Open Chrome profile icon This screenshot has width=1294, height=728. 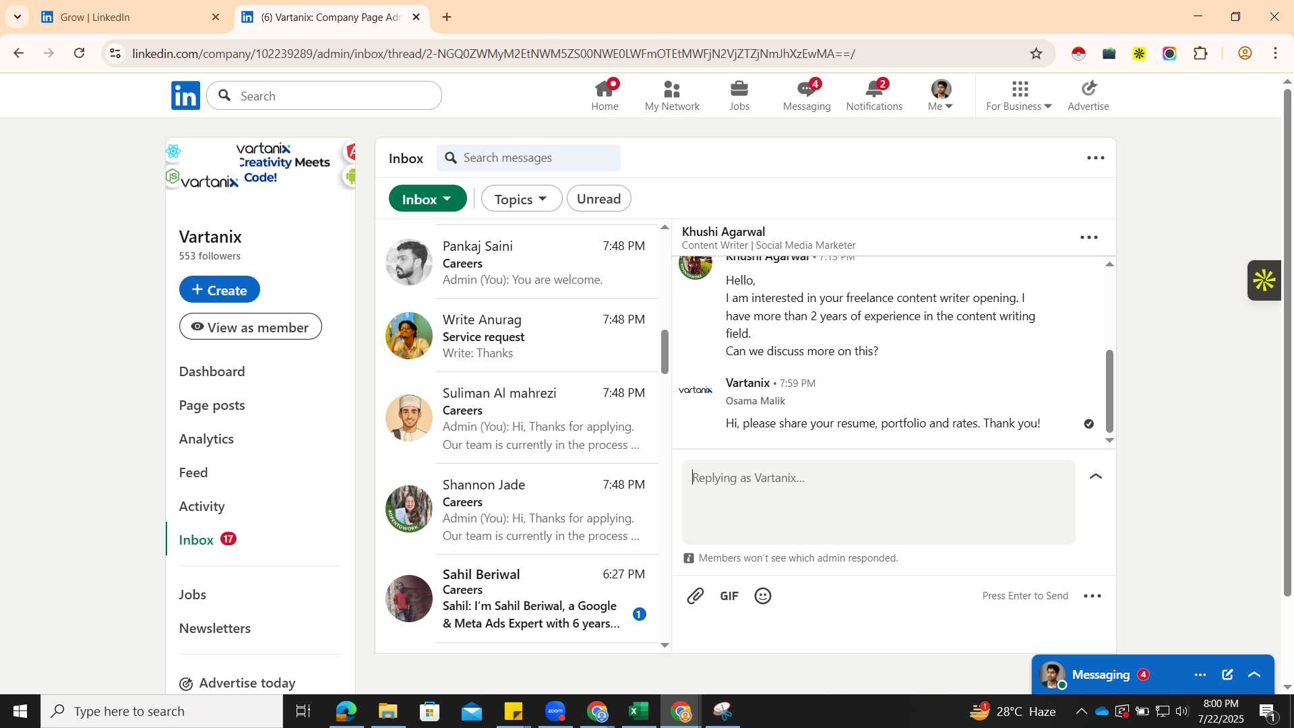tap(1245, 53)
